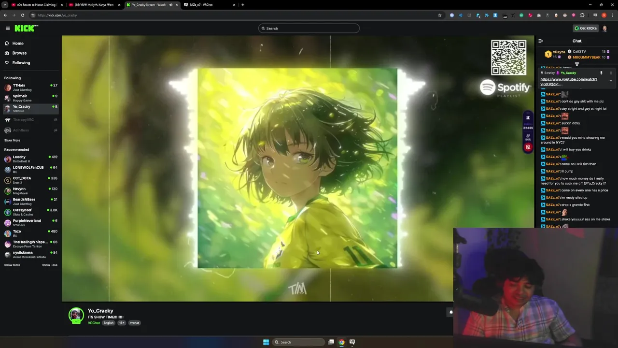The width and height of the screenshot is (618, 348).
Task: Reload the current page
Action: pyautogui.click(x=23, y=15)
